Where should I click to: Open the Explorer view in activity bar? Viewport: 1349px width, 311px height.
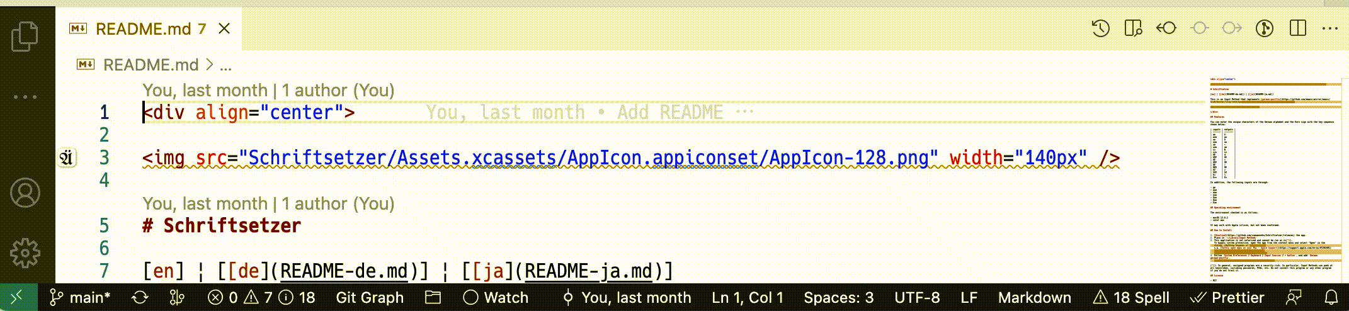[25, 36]
